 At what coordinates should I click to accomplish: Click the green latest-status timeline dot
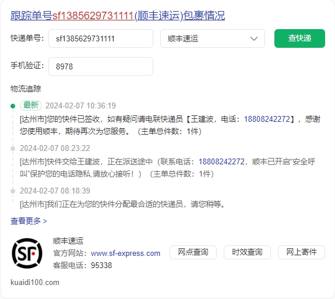[13, 106]
